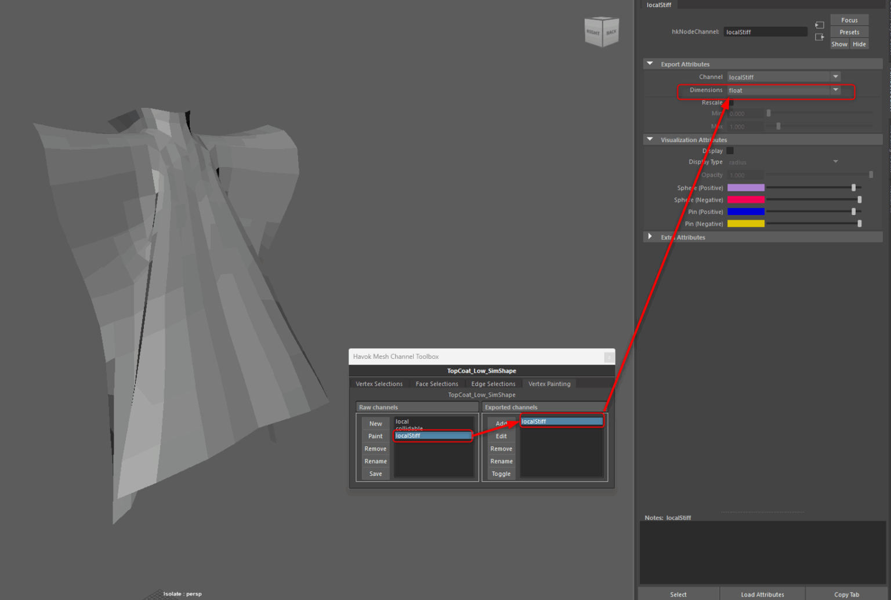Click the go to output connection icon

click(x=820, y=37)
